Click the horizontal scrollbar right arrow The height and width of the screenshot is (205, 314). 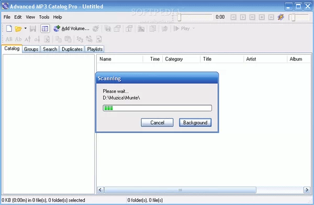coord(307,190)
